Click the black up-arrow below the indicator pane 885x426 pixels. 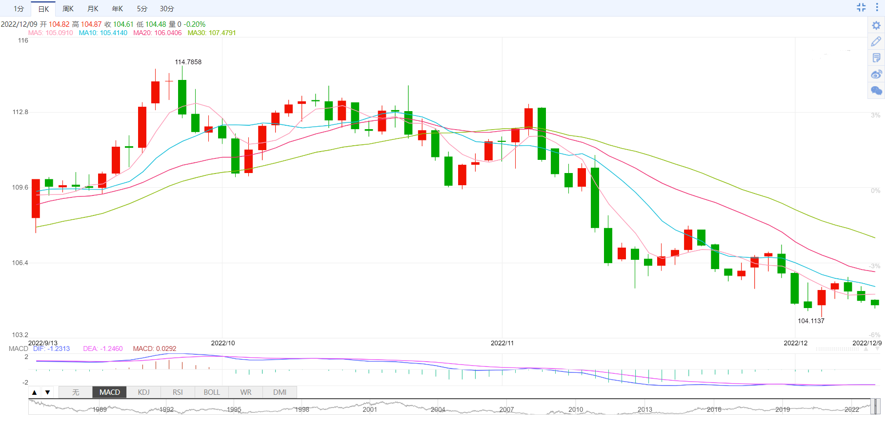35,392
